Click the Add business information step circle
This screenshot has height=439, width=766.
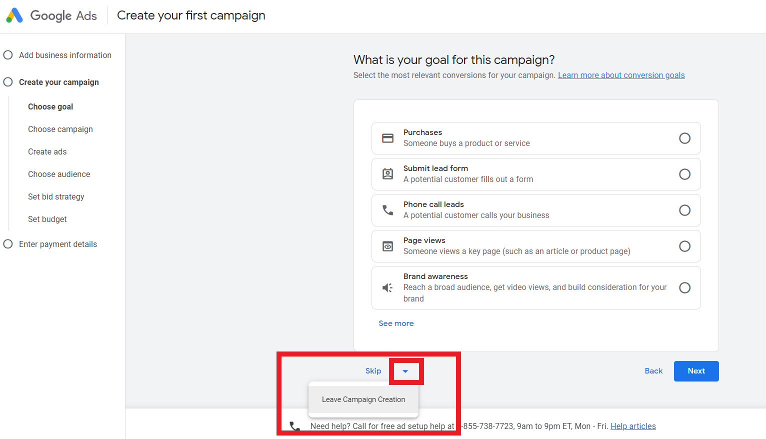pyautogui.click(x=8, y=55)
